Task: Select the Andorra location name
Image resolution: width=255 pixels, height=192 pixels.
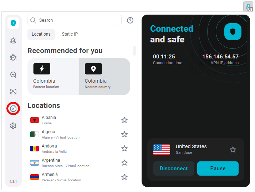Action: [49, 146]
